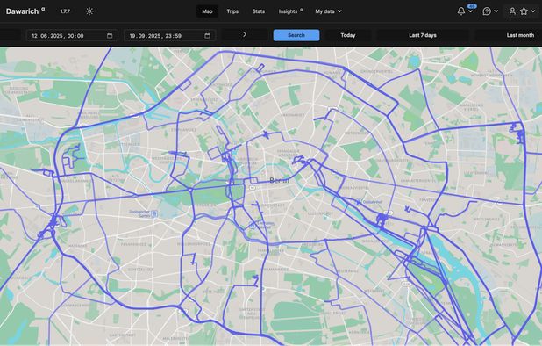Click the Berlin label on the map

pos(279,180)
